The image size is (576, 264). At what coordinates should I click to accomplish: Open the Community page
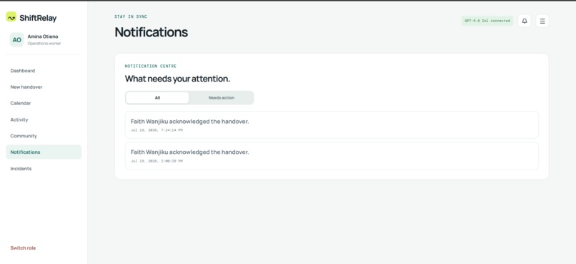(44, 136)
